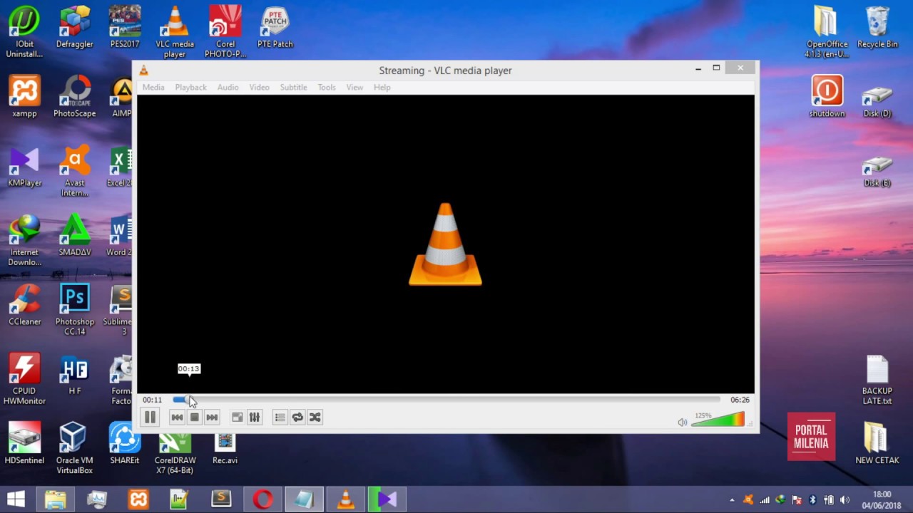Select Recycle Bin icon
The width and height of the screenshot is (913, 513).
click(877, 28)
